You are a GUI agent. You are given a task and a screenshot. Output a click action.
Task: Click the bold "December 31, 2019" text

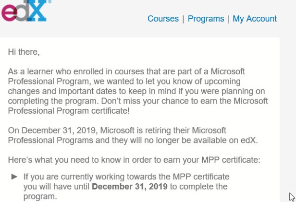pos(130,186)
